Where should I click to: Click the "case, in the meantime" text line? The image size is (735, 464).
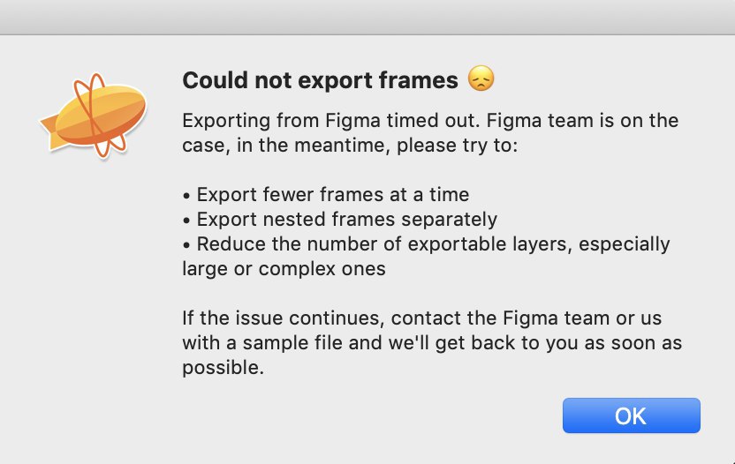(350, 146)
